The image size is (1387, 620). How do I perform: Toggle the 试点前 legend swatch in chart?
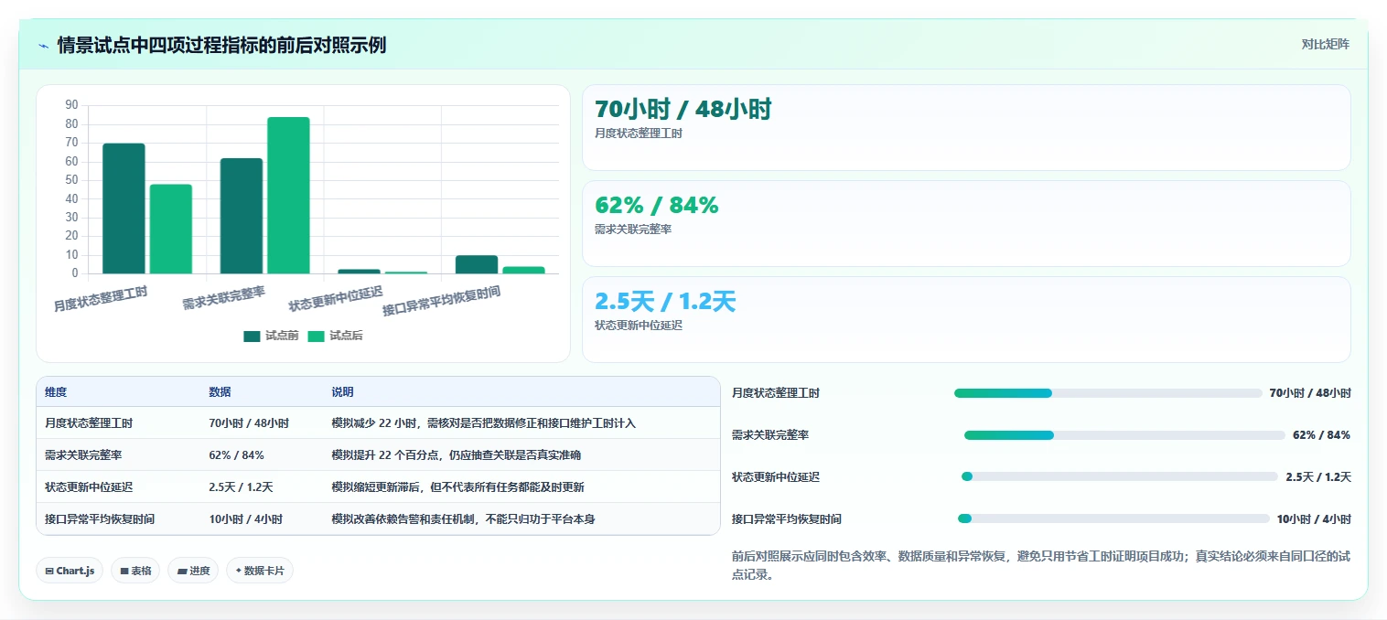[252, 336]
